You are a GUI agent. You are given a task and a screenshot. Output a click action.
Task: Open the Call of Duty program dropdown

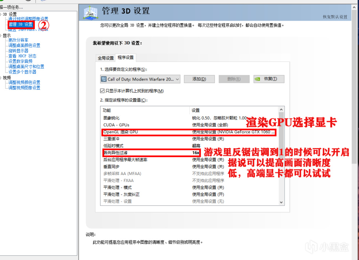coord(140,79)
